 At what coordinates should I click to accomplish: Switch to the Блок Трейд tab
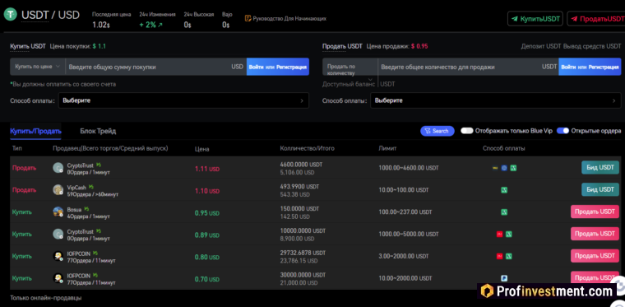tap(98, 131)
